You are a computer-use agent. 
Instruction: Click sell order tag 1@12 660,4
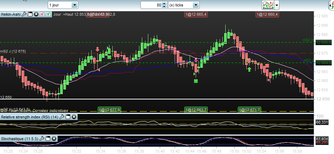tap(268, 14)
